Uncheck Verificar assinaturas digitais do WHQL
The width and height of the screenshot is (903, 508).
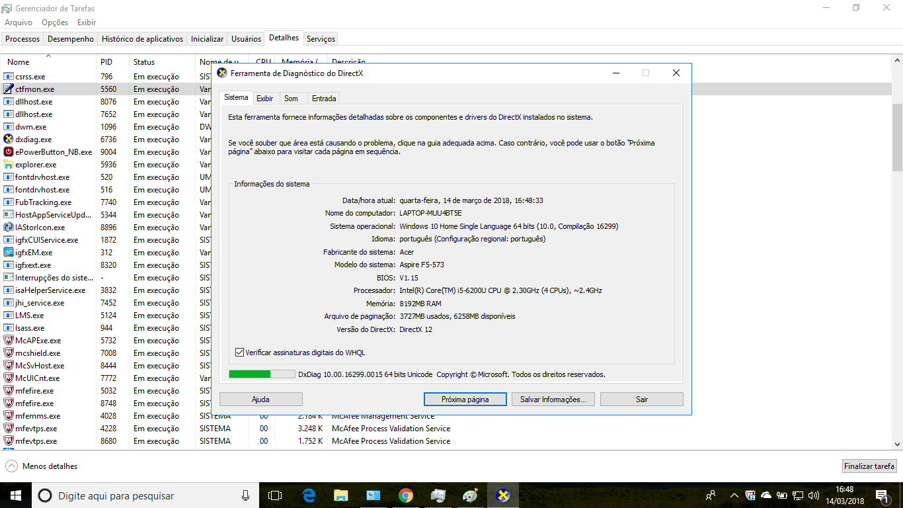point(239,353)
